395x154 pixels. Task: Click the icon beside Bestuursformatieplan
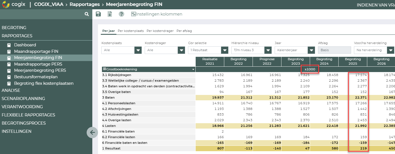click(9, 77)
